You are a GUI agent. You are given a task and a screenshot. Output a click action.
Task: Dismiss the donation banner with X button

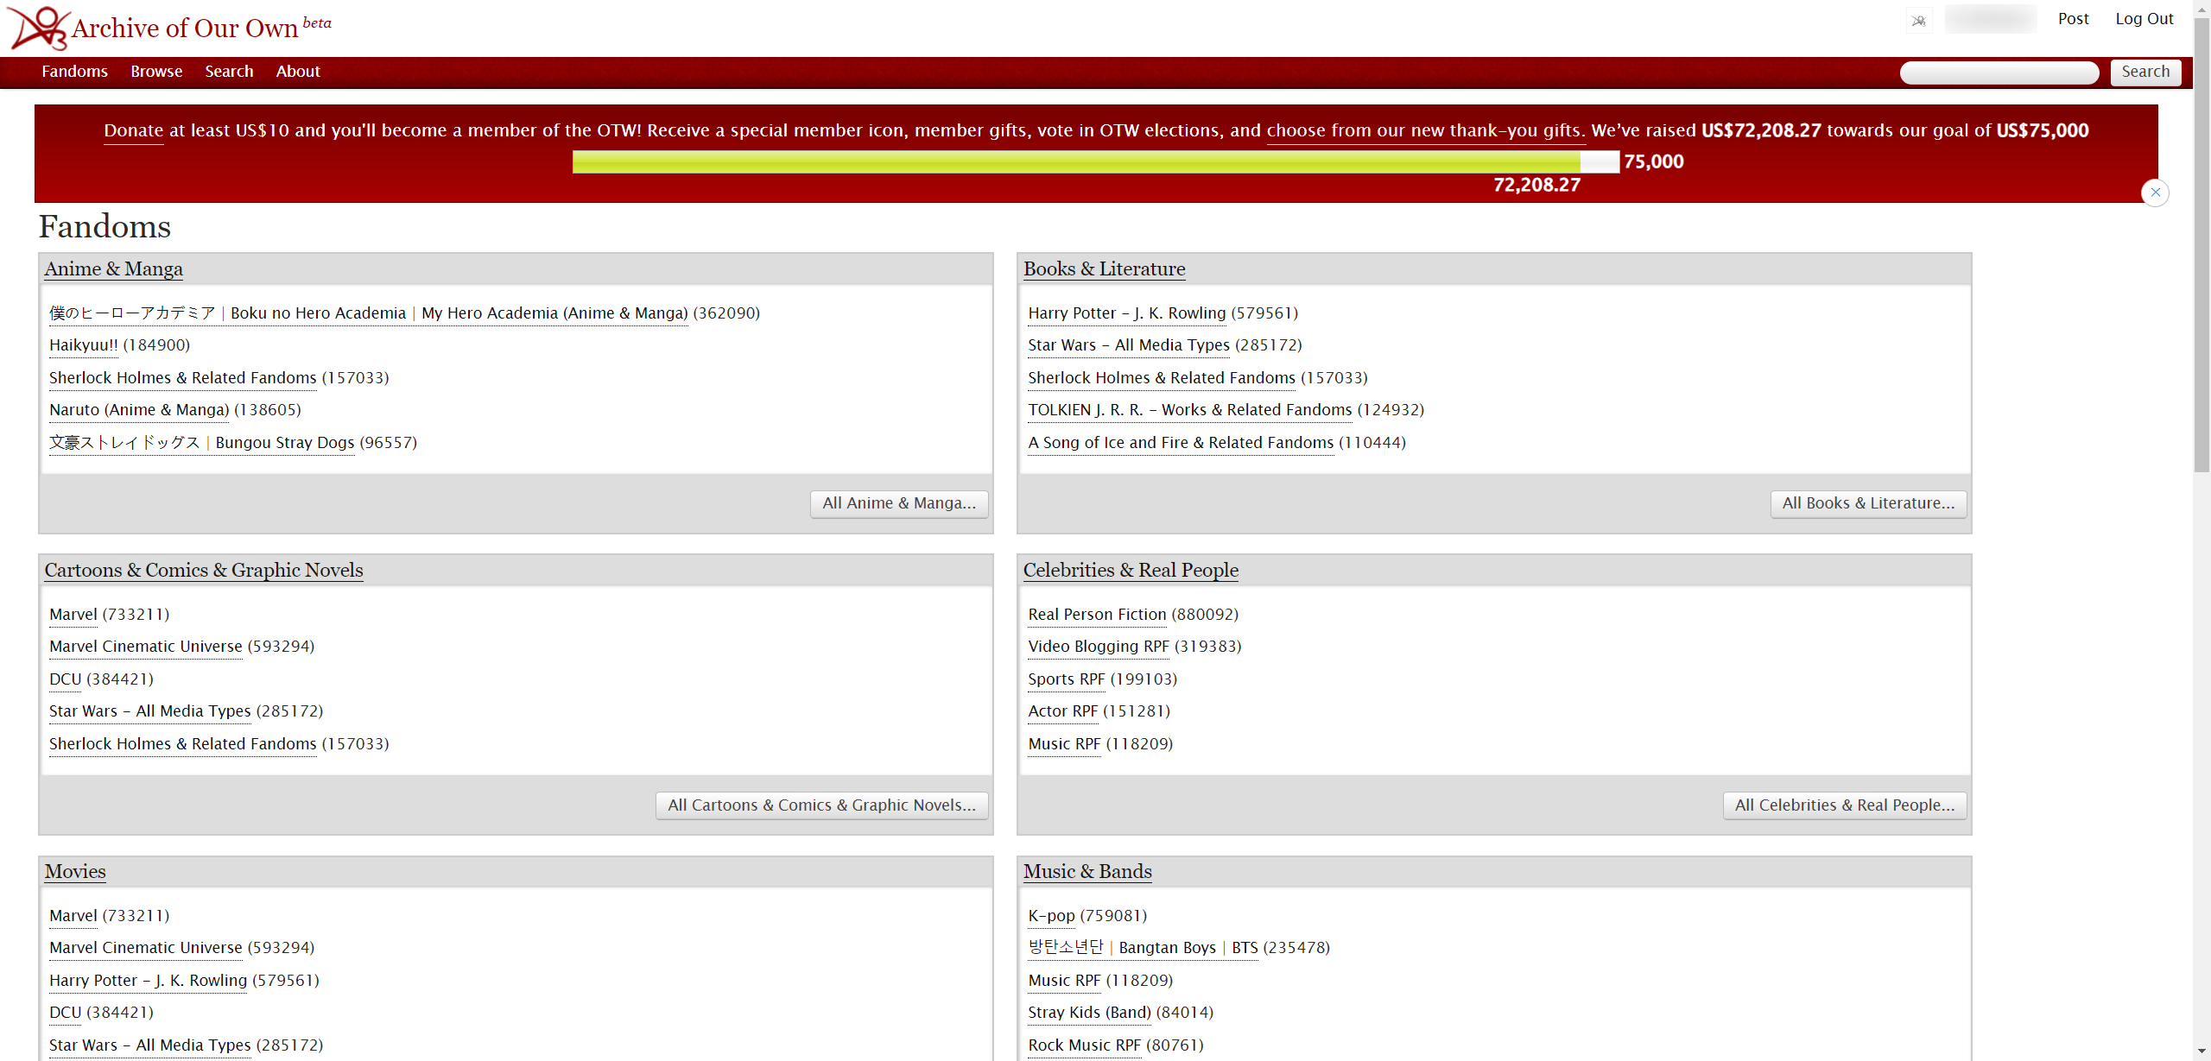point(2155,193)
